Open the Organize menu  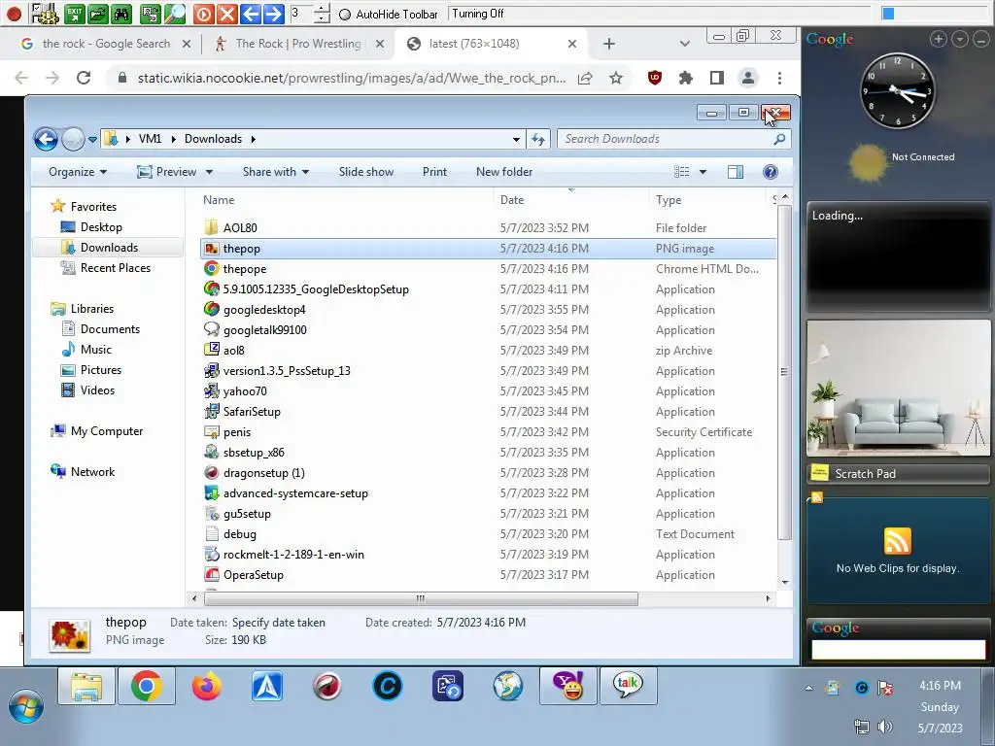(78, 172)
